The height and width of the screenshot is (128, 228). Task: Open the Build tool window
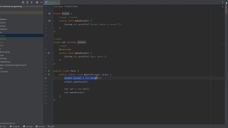coord(51,127)
